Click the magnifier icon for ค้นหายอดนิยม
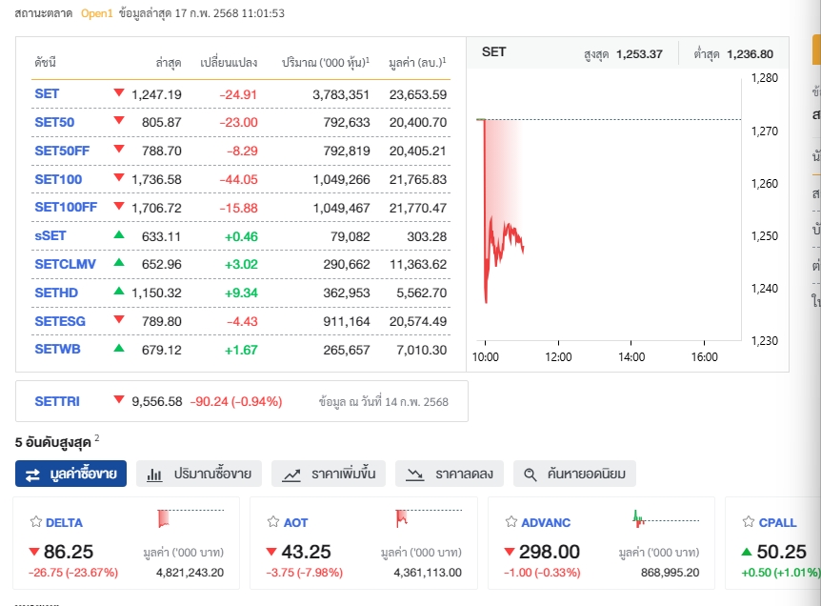This screenshot has width=821, height=606. click(531, 474)
